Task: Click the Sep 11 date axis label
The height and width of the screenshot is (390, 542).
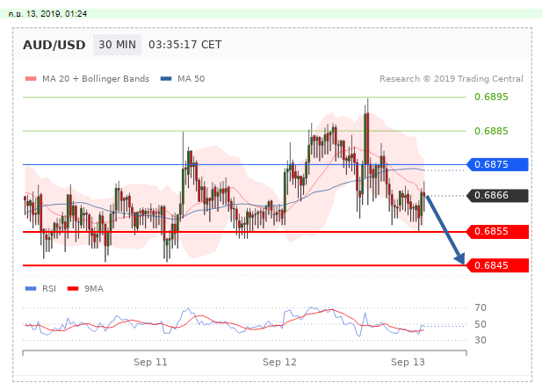Action: [x=150, y=362]
